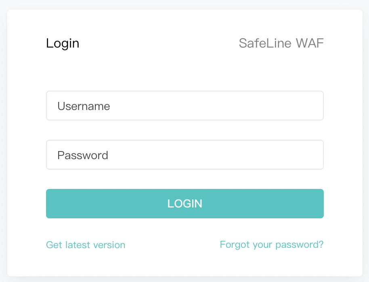Activate the username text entry
The width and height of the screenshot is (369, 282).
click(184, 106)
